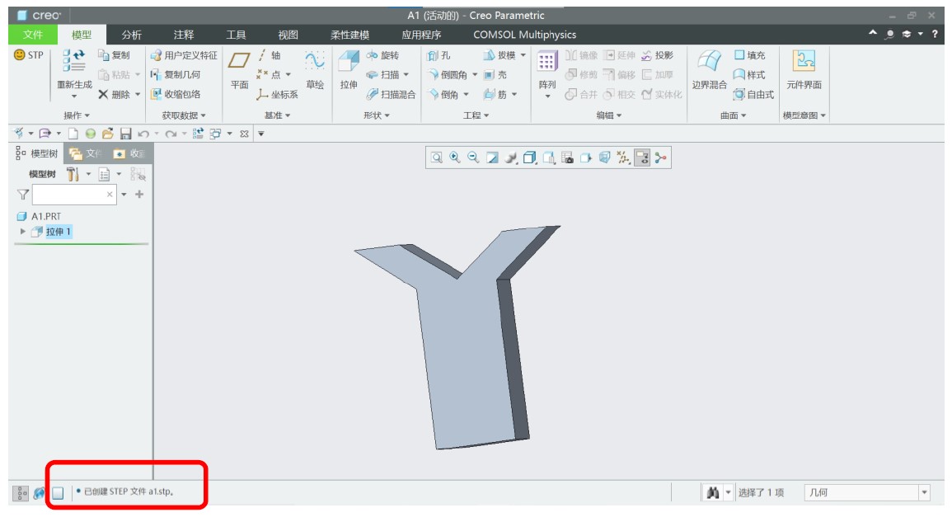This screenshot has height=517, width=952.
Task: Switch to the 模型树 panel tab
Action: click(x=37, y=153)
